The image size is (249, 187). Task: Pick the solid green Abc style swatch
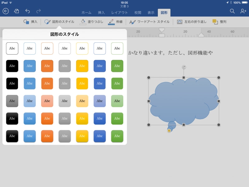point(117,66)
